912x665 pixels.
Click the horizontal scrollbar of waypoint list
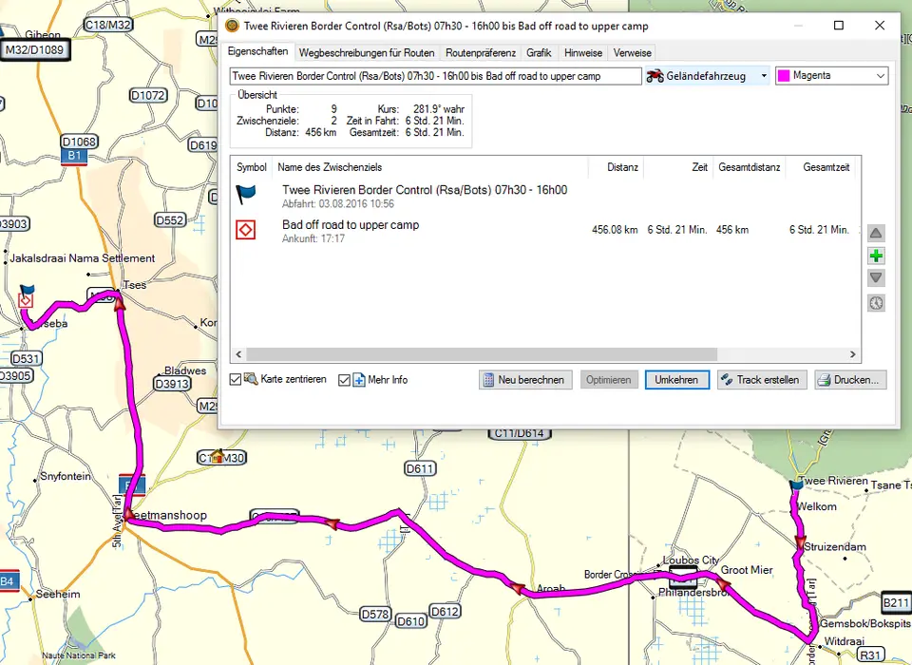click(482, 354)
